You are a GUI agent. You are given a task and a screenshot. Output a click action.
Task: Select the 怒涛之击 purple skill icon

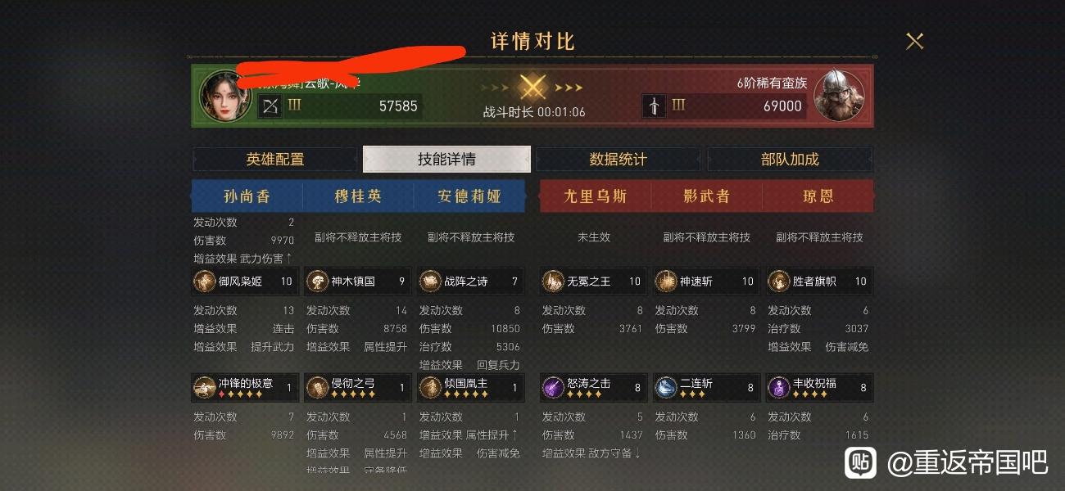(x=553, y=388)
